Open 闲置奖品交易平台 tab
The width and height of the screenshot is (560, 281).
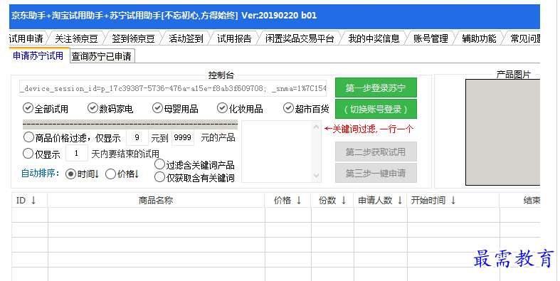point(300,38)
